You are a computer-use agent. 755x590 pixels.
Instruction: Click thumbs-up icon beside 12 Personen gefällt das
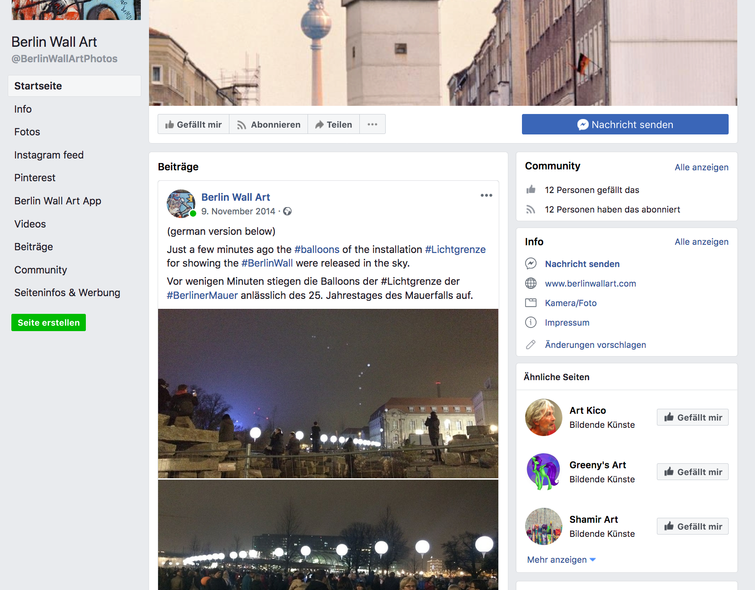pyautogui.click(x=531, y=189)
